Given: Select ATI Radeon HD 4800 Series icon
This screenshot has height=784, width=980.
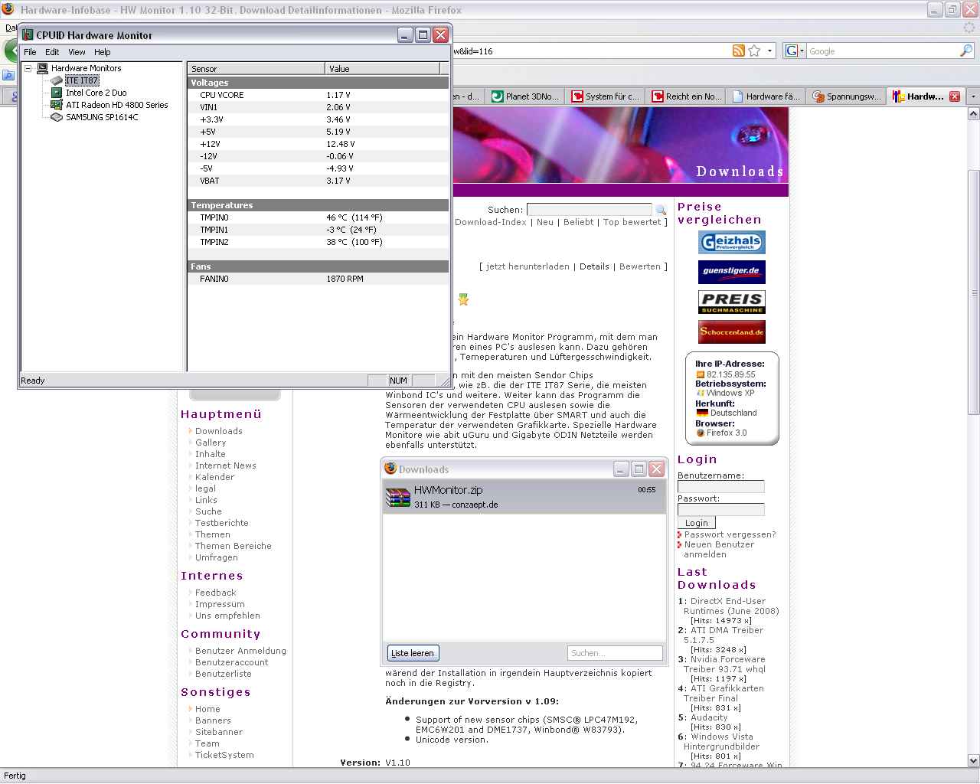Looking at the screenshot, I should pyautogui.click(x=57, y=105).
